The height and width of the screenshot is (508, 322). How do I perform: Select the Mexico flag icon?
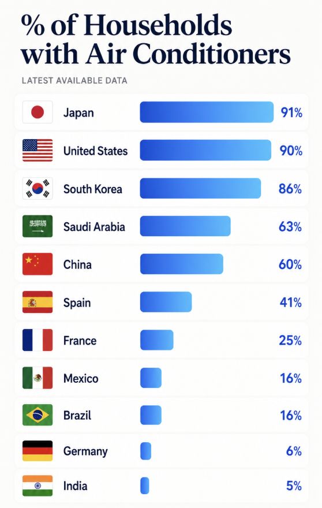(x=38, y=378)
